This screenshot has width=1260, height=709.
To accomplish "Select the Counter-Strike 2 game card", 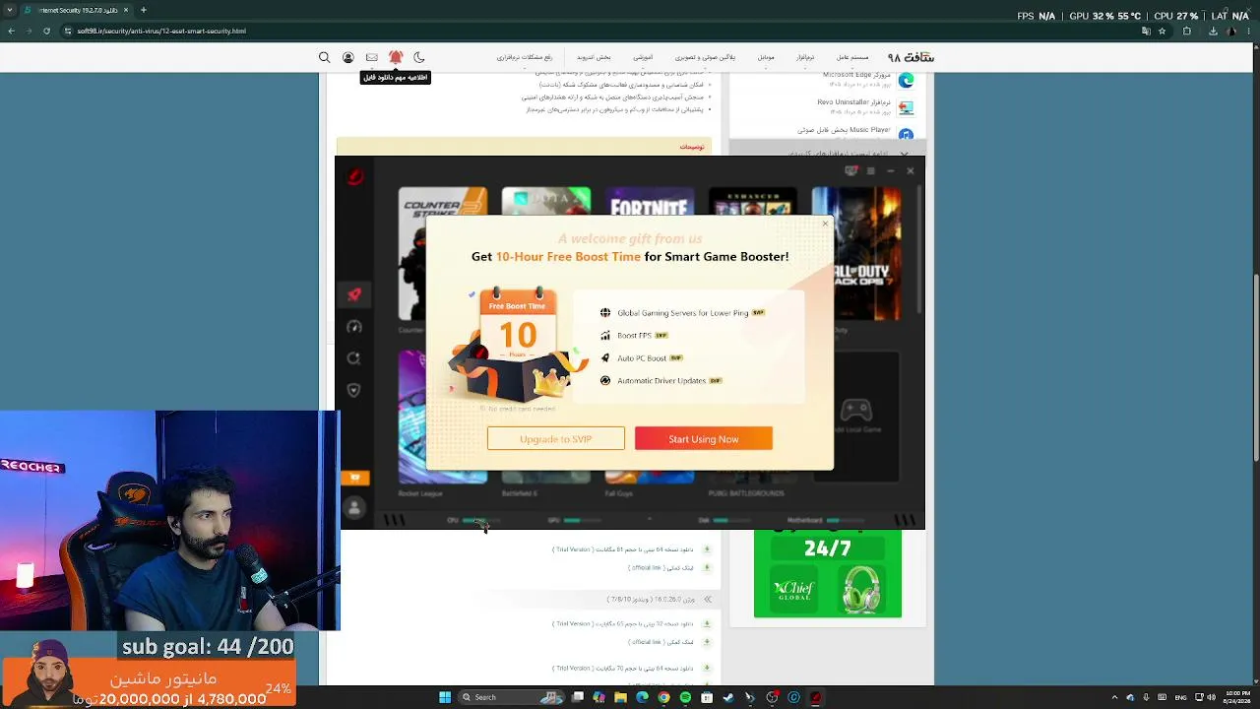I will point(442,253).
